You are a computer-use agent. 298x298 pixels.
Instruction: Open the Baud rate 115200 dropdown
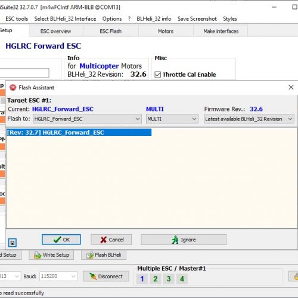tap(58, 276)
